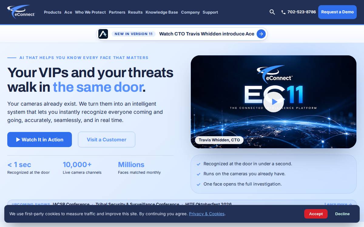Play the EC11 video
Screen dimensions: 364x227
click(274, 102)
